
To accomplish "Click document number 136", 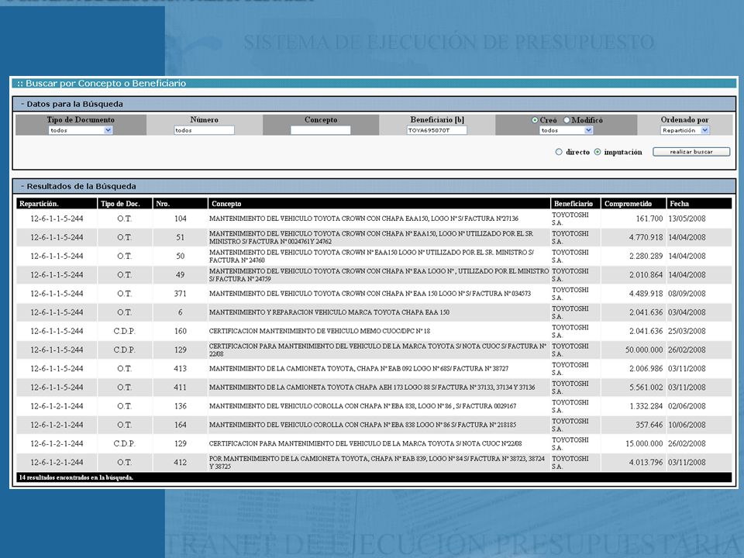I will (x=181, y=406).
